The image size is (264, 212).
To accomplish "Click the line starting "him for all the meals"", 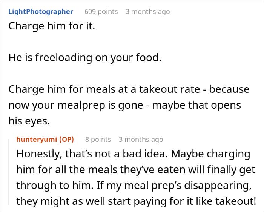I will (x=136, y=170).
